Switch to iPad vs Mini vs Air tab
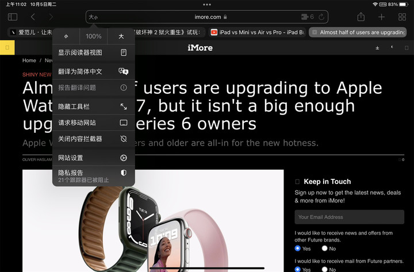 (256, 33)
